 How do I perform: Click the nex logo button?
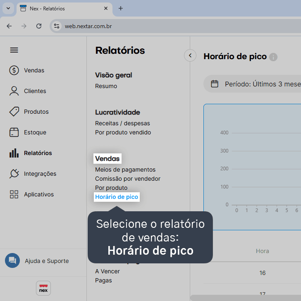pyautogui.click(x=43, y=288)
